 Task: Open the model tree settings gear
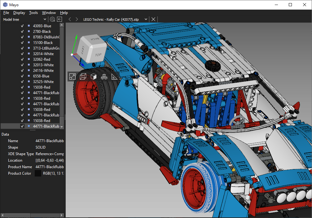pos(52,19)
